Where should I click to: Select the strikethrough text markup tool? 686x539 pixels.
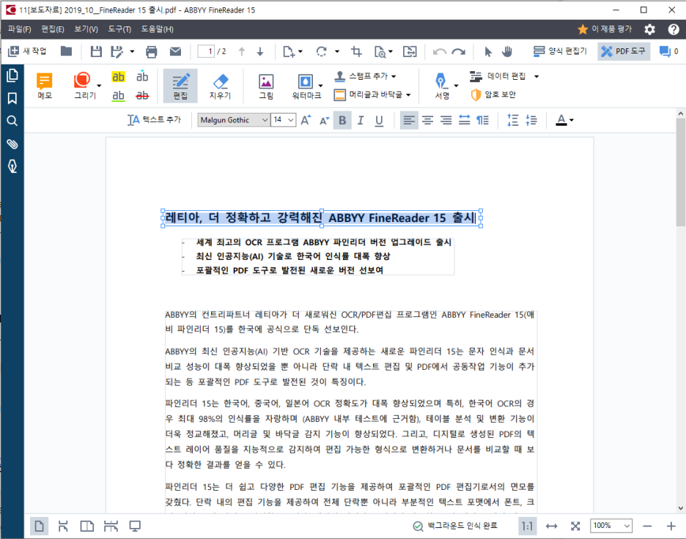click(142, 95)
